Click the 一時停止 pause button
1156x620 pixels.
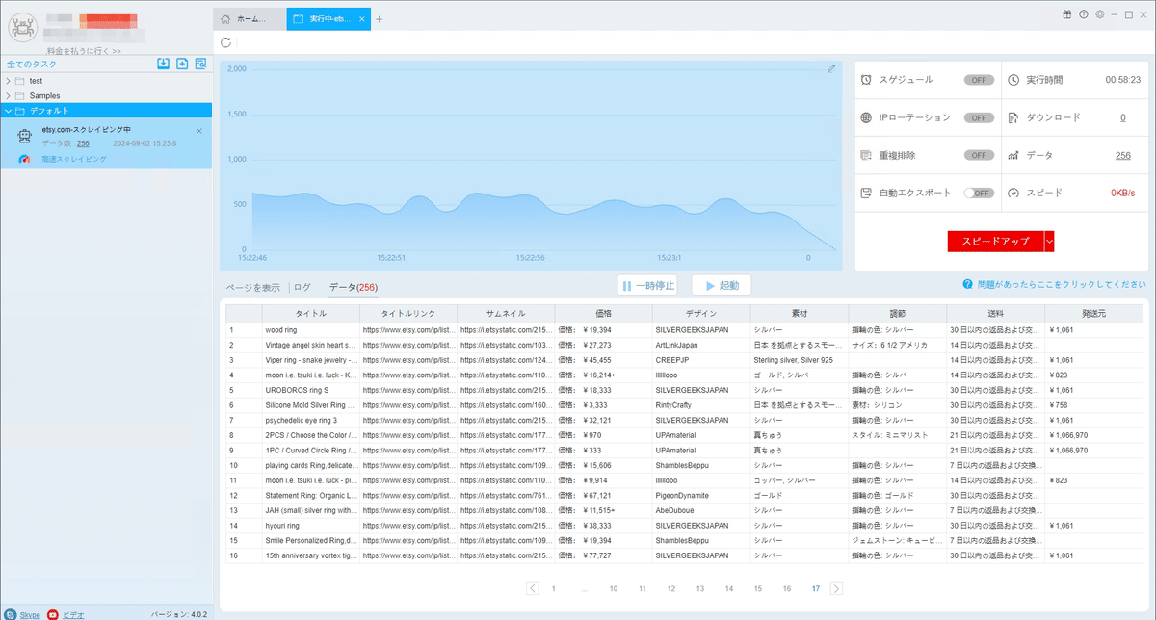tap(648, 285)
